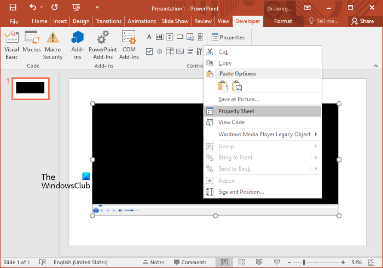Click the Macros icon in the ribbon
Screen dimensions: 383x268
tap(32, 44)
